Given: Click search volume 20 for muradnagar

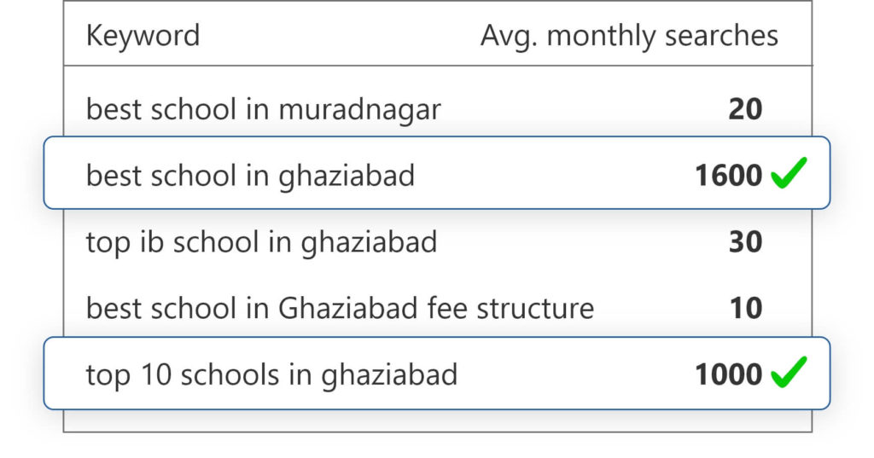Looking at the screenshot, I should 745,109.
